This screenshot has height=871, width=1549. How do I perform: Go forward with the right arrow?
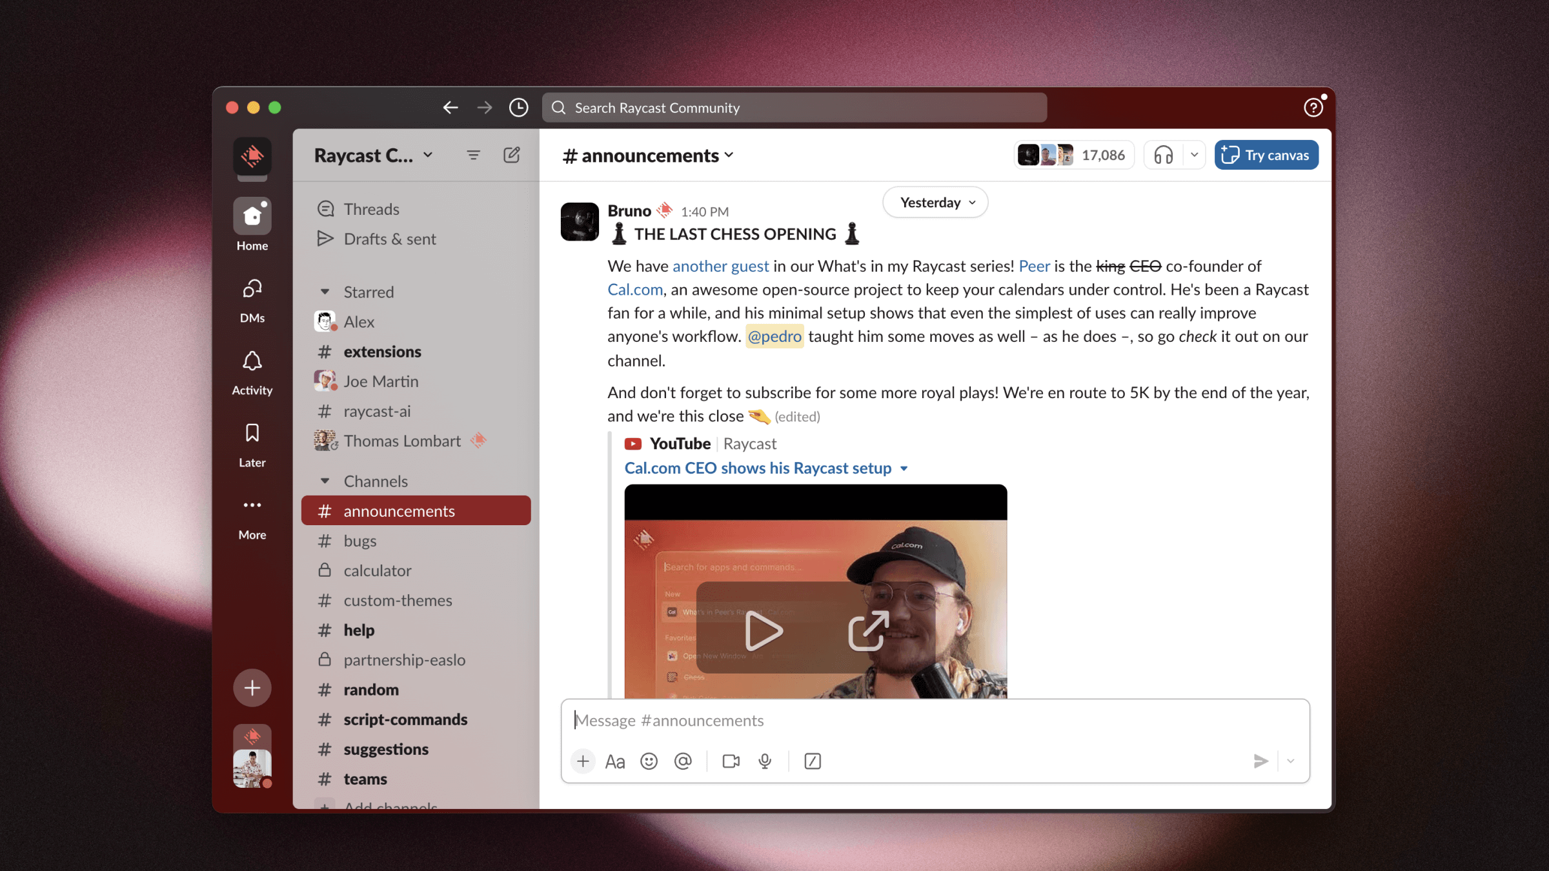click(x=484, y=108)
